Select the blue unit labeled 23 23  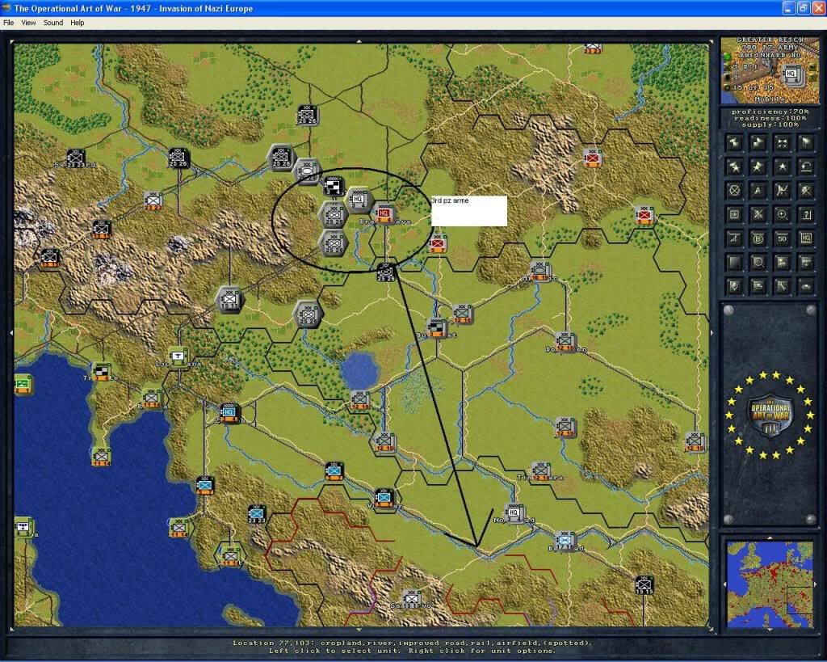[x=257, y=513]
